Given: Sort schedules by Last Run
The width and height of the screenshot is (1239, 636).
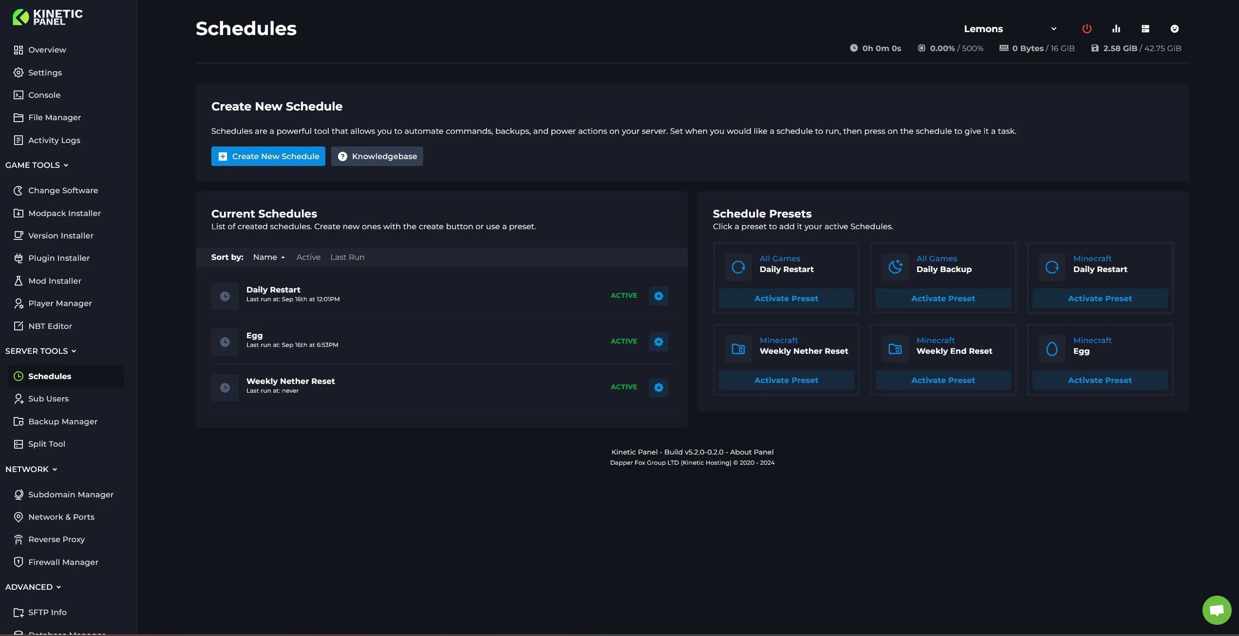Looking at the screenshot, I should (x=347, y=257).
